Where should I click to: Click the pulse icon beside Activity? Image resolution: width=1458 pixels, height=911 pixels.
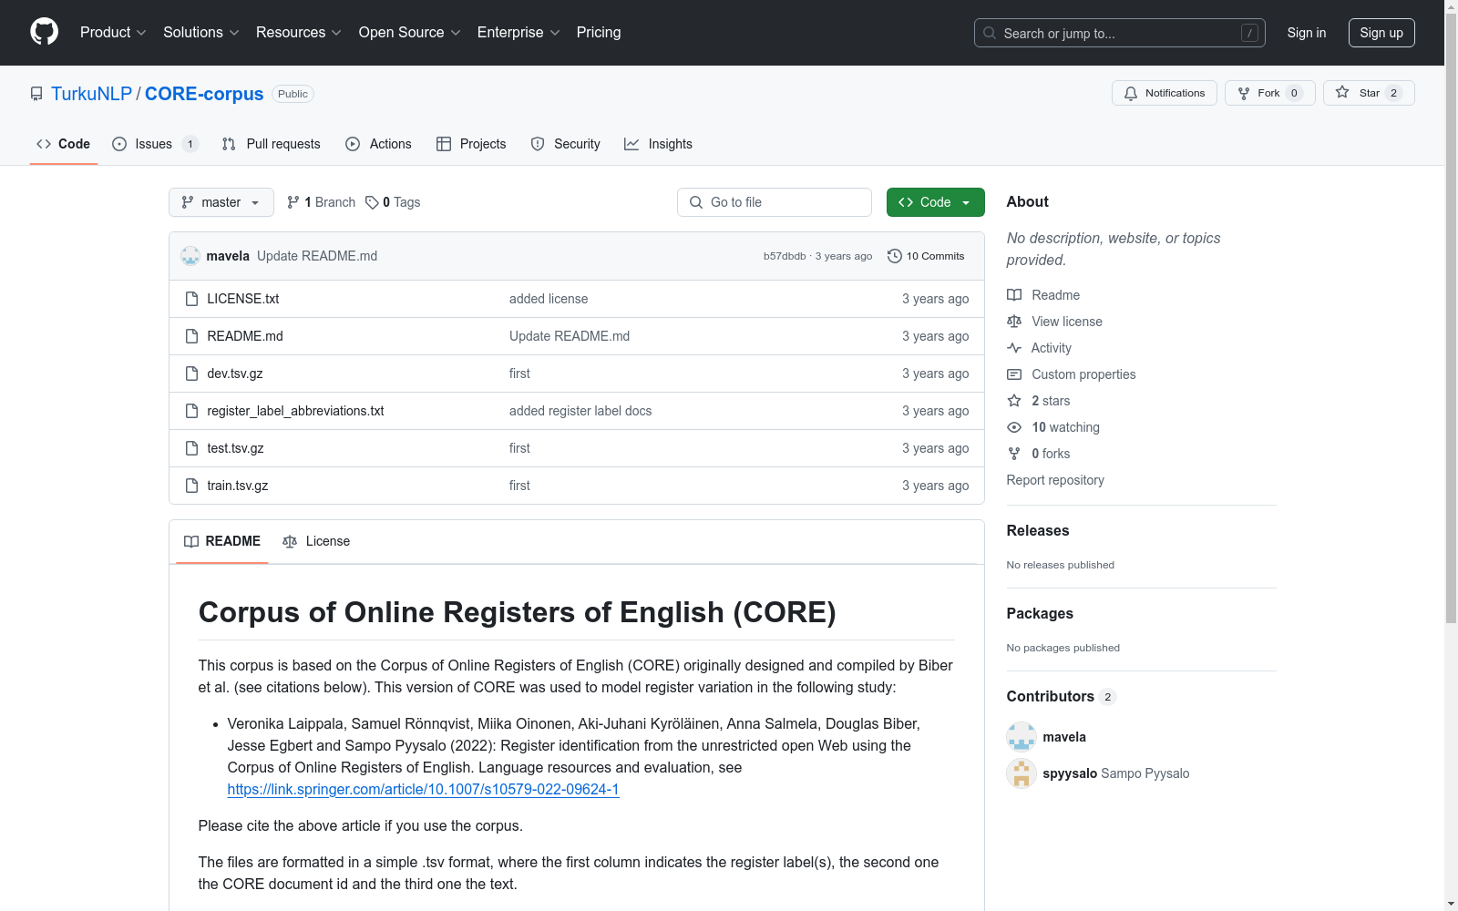pyautogui.click(x=1014, y=348)
